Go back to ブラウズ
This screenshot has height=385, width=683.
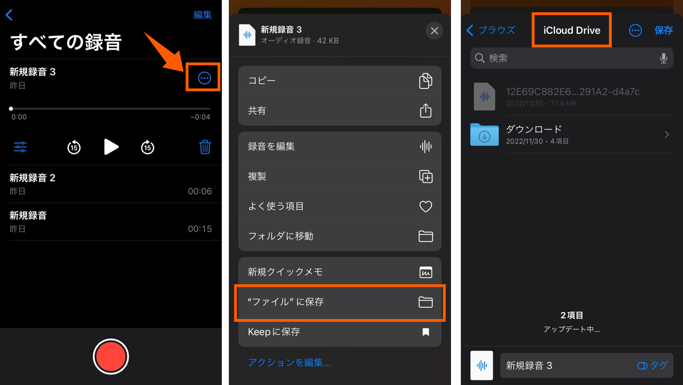(x=491, y=30)
